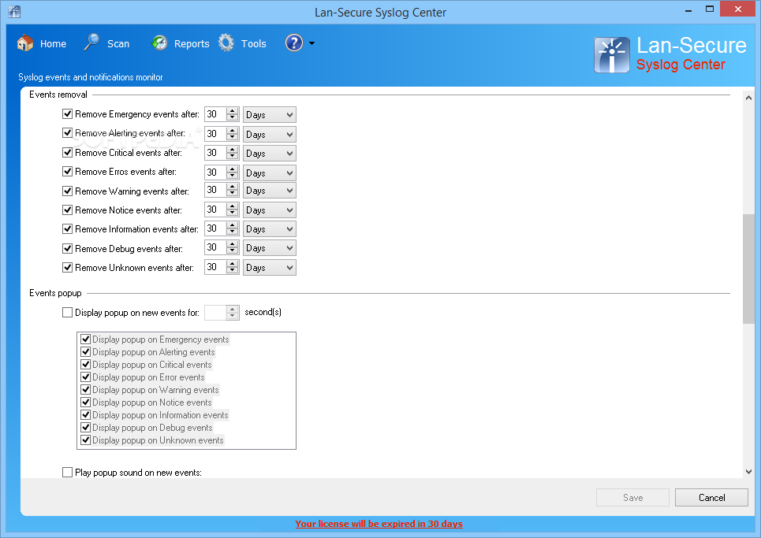This screenshot has width=761, height=538.
Task: Click the Tools gear icon
Action: pyautogui.click(x=226, y=43)
